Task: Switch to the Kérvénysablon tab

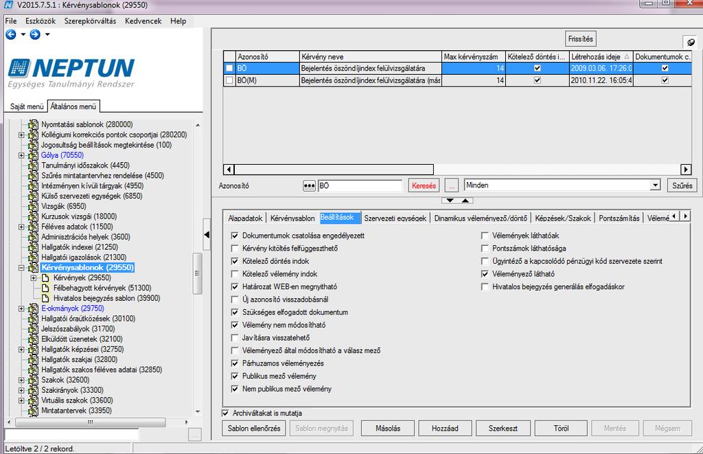Action: (292, 218)
